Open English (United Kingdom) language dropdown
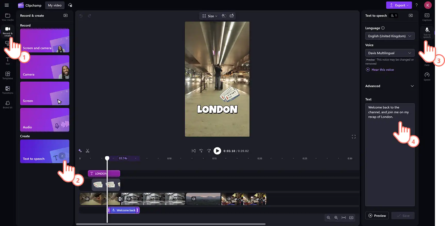This screenshot has width=445, height=226. click(390, 36)
